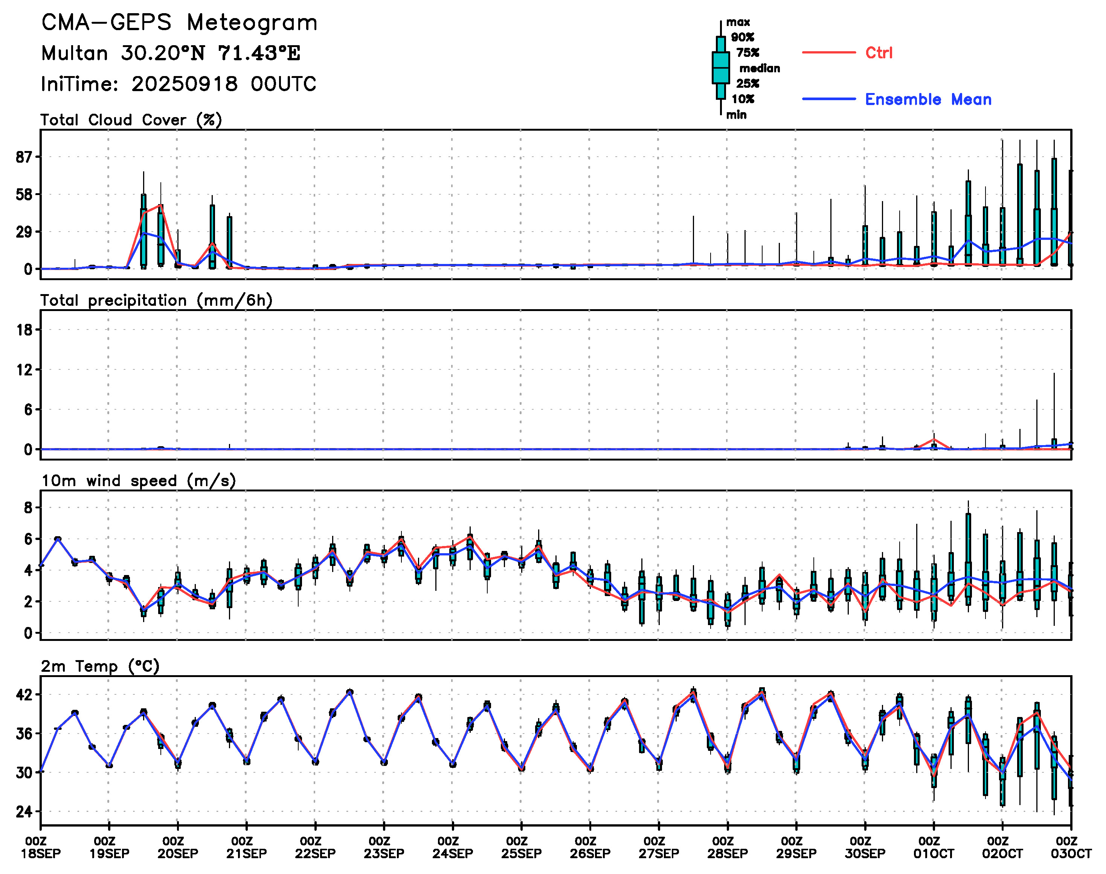Click the 00Z 03OCT time axis label

coord(1071,847)
